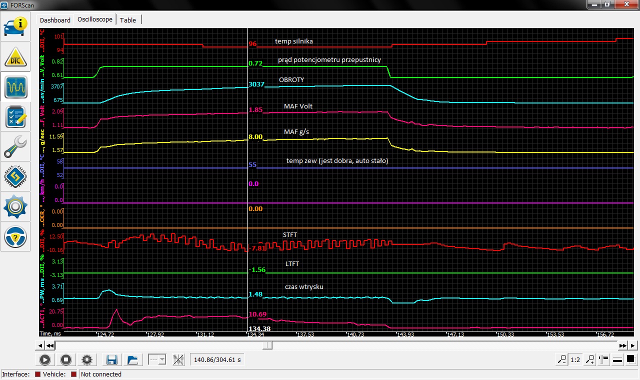The height and width of the screenshot is (380, 640).
Task: Toggle the black/white background color
Action: click(630, 359)
